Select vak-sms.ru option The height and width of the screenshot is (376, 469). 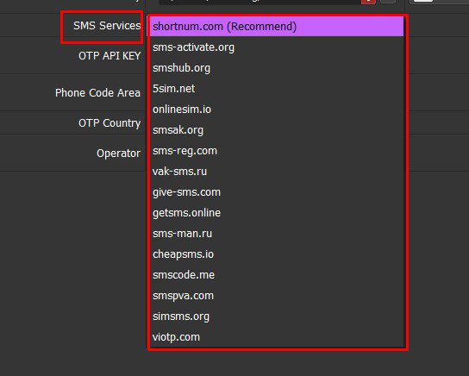click(277, 172)
